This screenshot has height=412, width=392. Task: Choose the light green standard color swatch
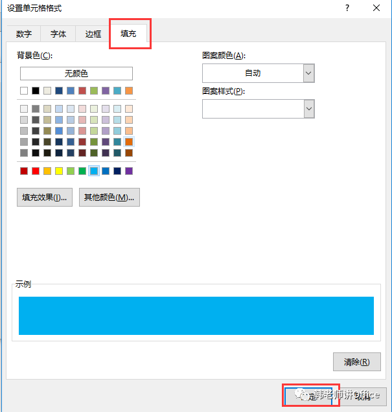71,171
